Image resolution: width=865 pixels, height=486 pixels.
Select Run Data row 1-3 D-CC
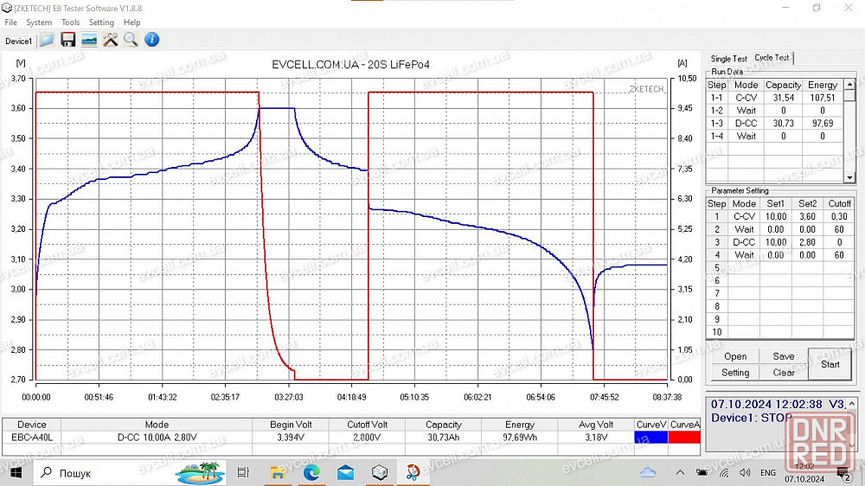click(774, 123)
